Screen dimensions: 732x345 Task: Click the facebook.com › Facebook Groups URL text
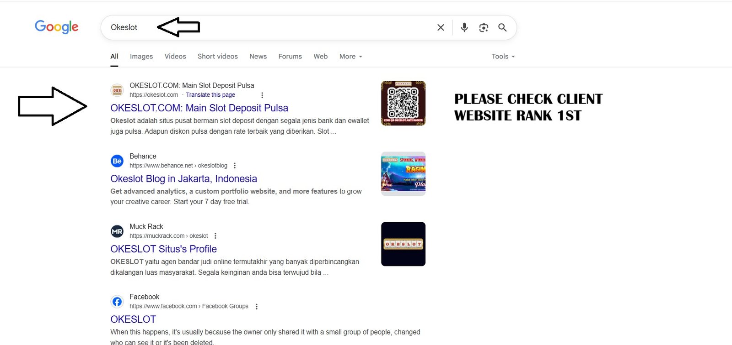click(189, 306)
